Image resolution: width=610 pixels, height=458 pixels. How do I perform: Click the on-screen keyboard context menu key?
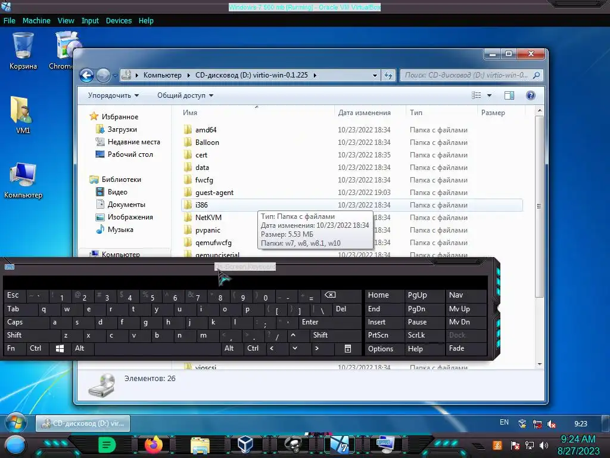tap(348, 348)
